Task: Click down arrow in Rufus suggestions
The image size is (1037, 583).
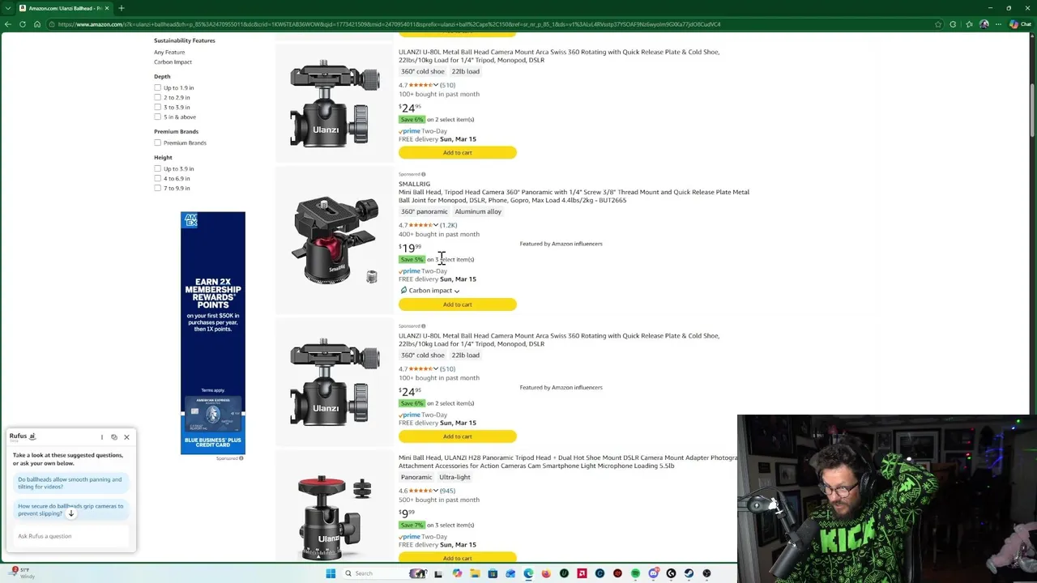Action: (71, 513)
